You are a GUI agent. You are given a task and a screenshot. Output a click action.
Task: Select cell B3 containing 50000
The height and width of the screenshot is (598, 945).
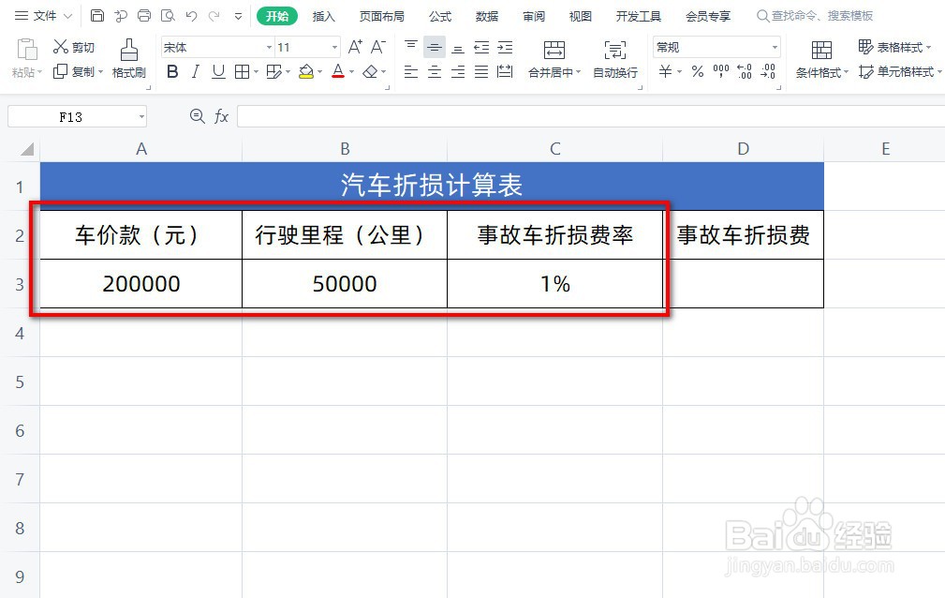(344, 283)
